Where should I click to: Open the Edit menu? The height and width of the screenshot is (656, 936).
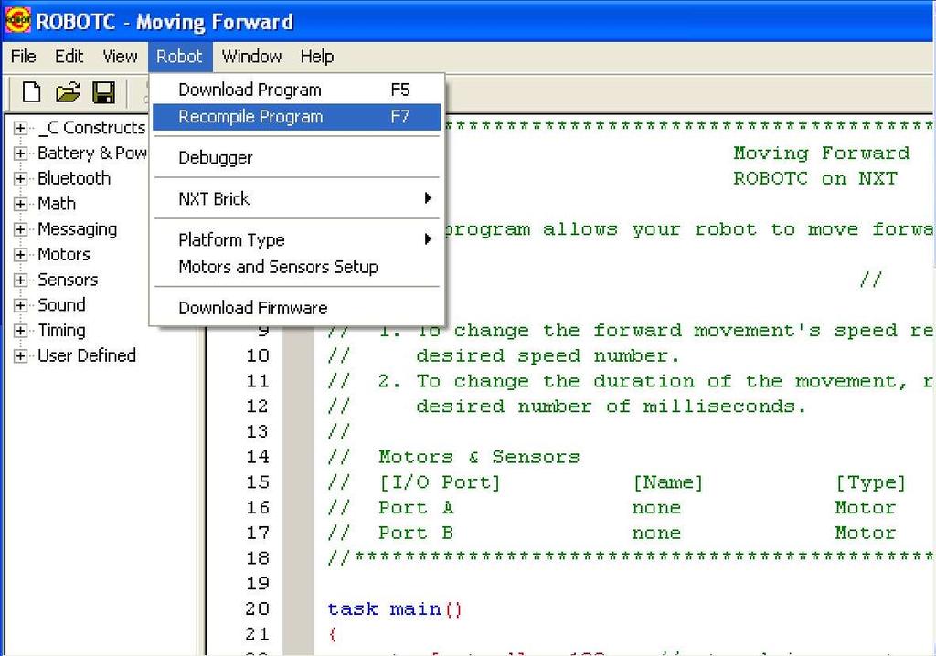(69, 56)
